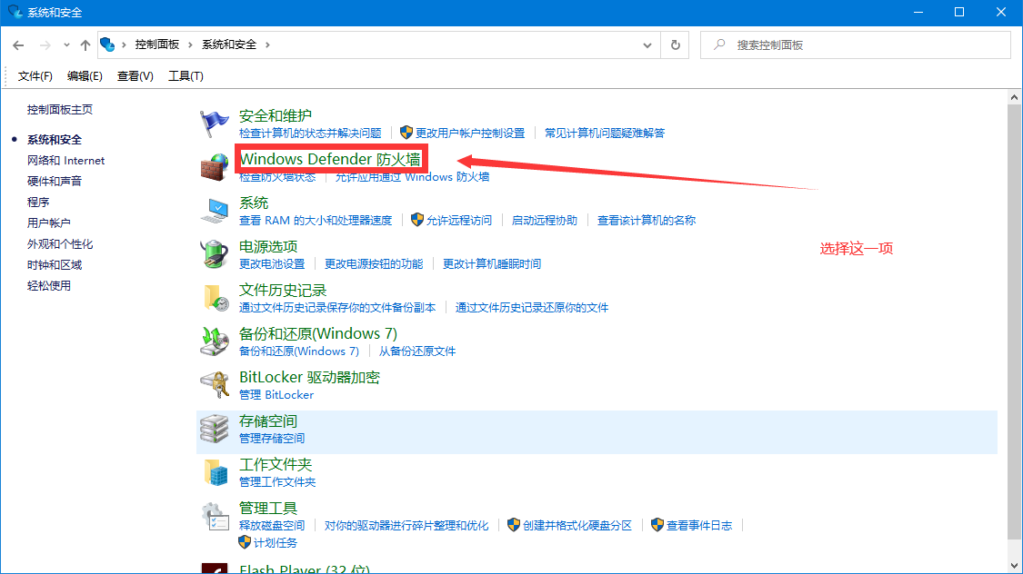
Task: Click the System computer monitor icon
Action: tap(214, 211)
